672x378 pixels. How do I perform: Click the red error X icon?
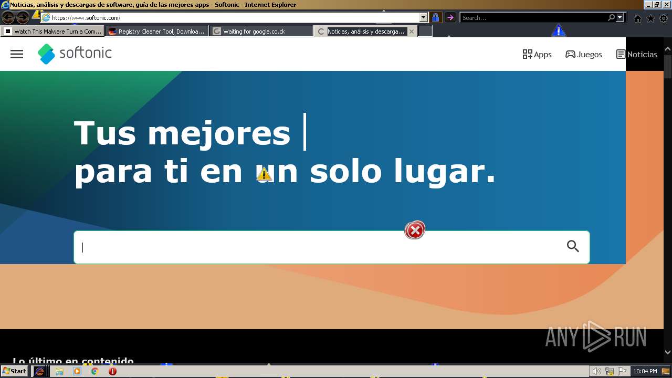pyautogui.click(x=415, y=230)
